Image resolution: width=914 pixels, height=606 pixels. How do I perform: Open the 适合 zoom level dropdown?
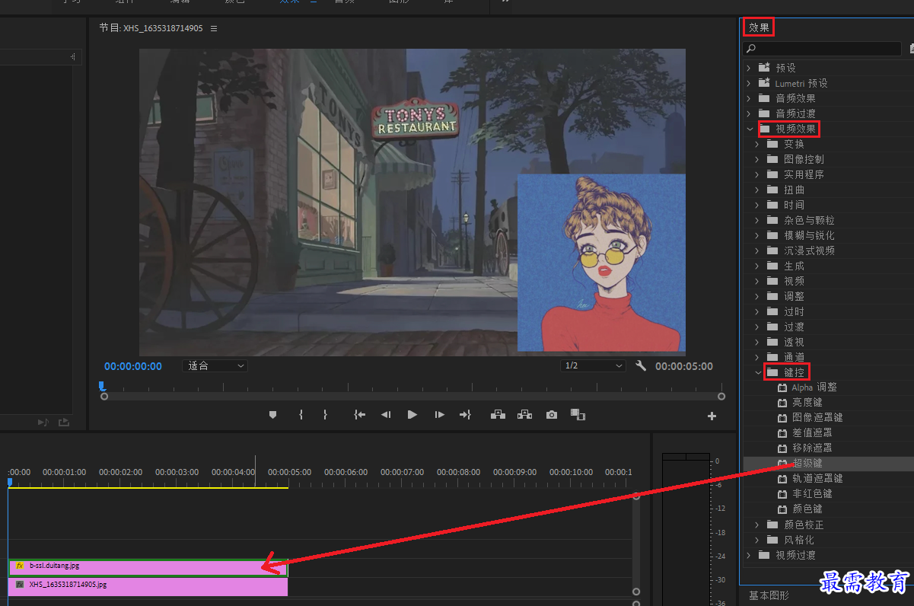216,366
